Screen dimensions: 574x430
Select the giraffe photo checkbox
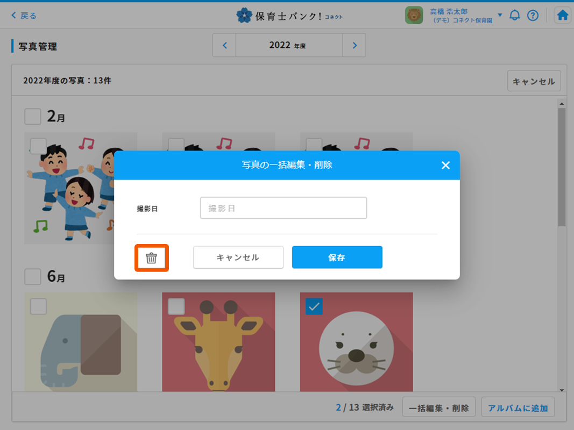click(176, 306)
